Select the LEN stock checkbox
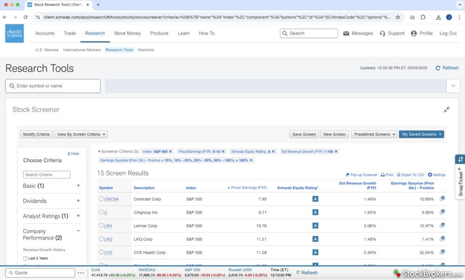The height and width of the screenshot is (280, 465). coord(101,226)
